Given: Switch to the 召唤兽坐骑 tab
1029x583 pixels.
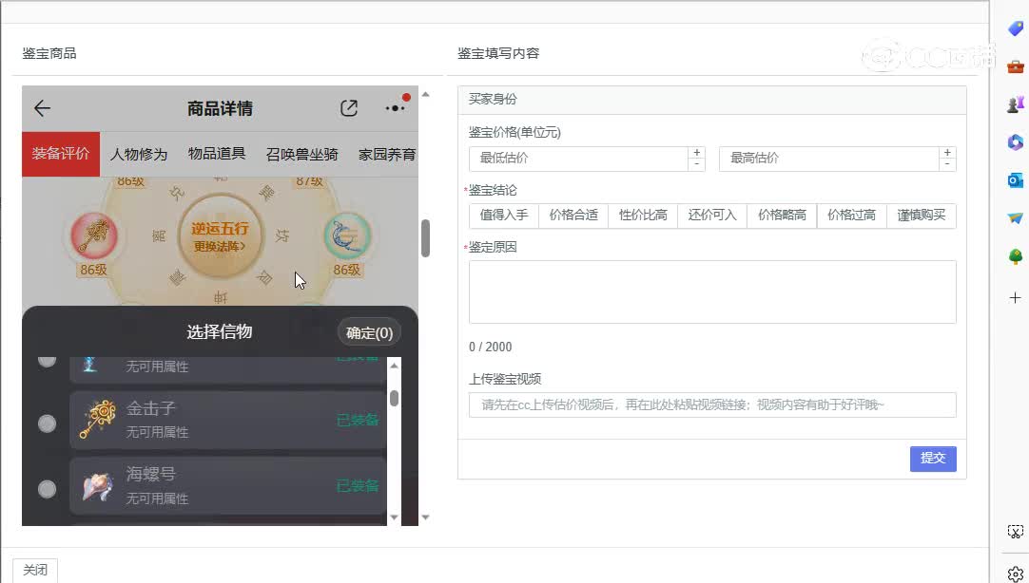Looking at the screenshot, I should click(x=301, y=154).
